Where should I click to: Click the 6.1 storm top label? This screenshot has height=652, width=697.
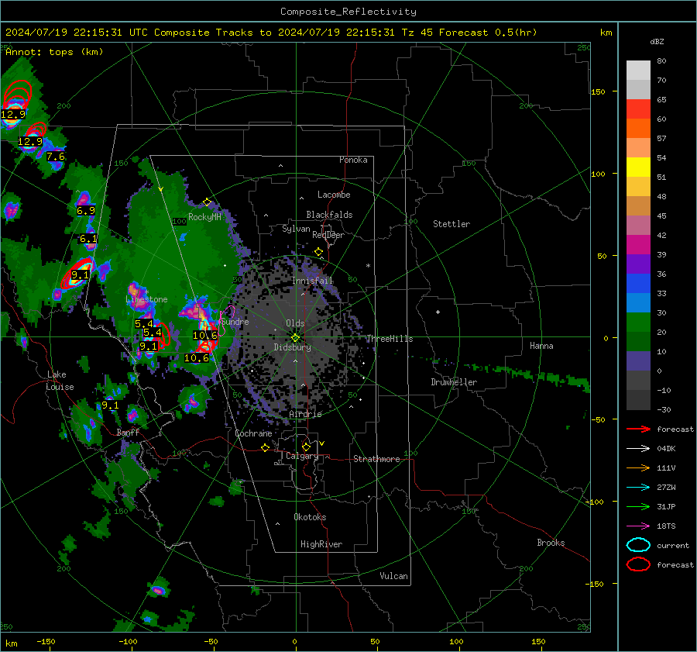[x=88, y=239]
